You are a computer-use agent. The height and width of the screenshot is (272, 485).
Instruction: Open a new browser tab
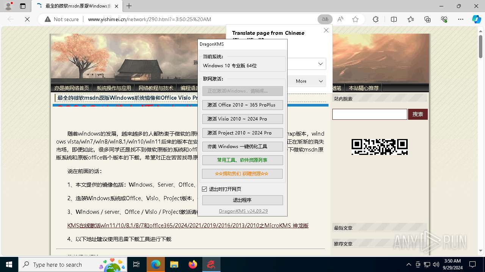(x=129, y=6)
